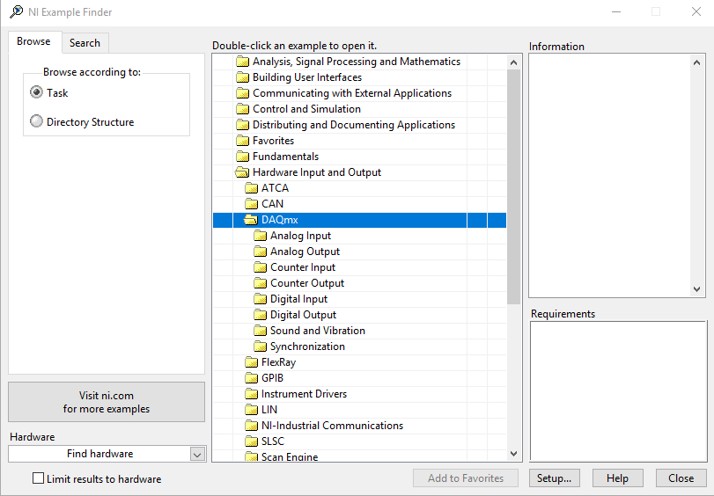Click the LIN folder icon

pos(252,410)
